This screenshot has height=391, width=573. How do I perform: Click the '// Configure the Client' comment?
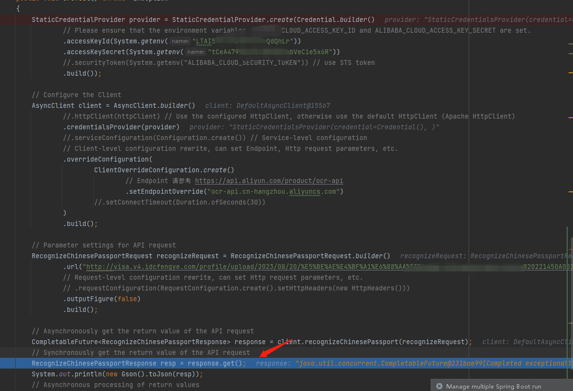(77, 95)
